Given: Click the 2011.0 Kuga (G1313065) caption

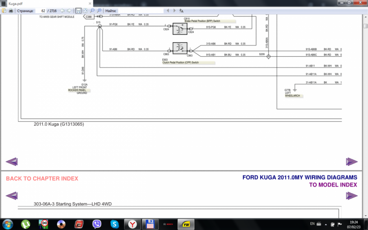Looking at the screenshot, I should tap(59, 124).
